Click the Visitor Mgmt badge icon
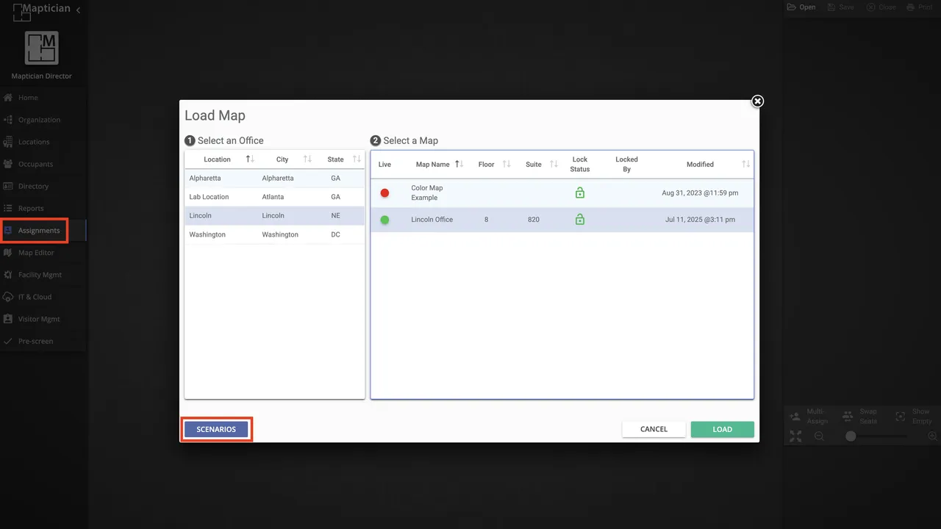 (x=8, y=319)
